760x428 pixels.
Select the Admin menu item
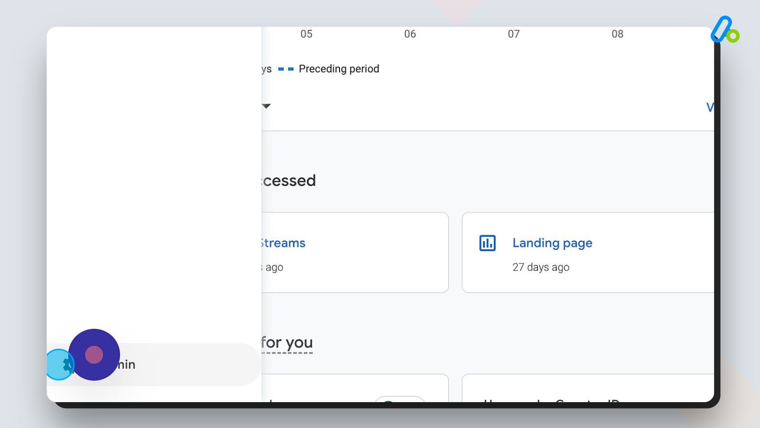(x=154, y=365)
